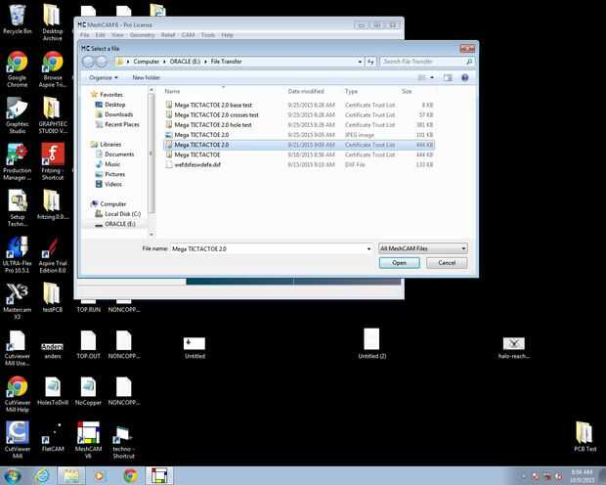Select the FlatCAM desktop shortcut
Screen dimensions: 606x485
[53, 437]
